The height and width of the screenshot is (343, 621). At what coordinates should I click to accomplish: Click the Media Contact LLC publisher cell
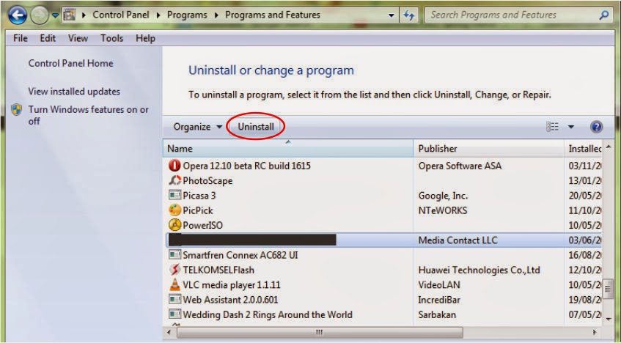pos(458,240)
